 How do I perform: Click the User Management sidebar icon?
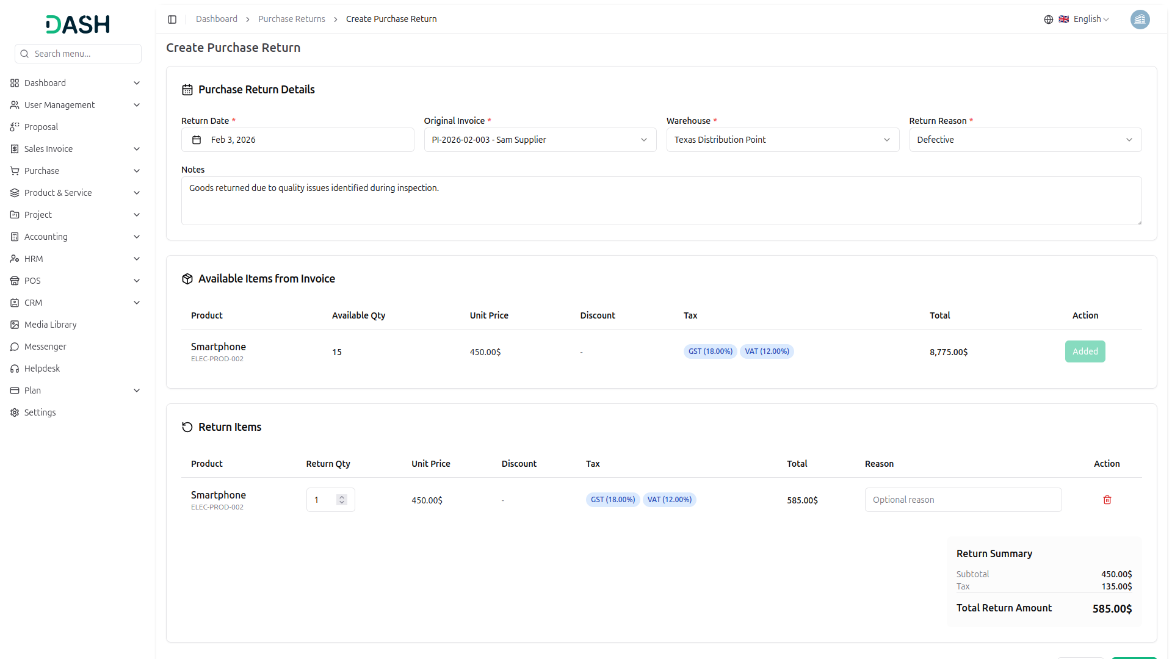(x=15, y=105)
